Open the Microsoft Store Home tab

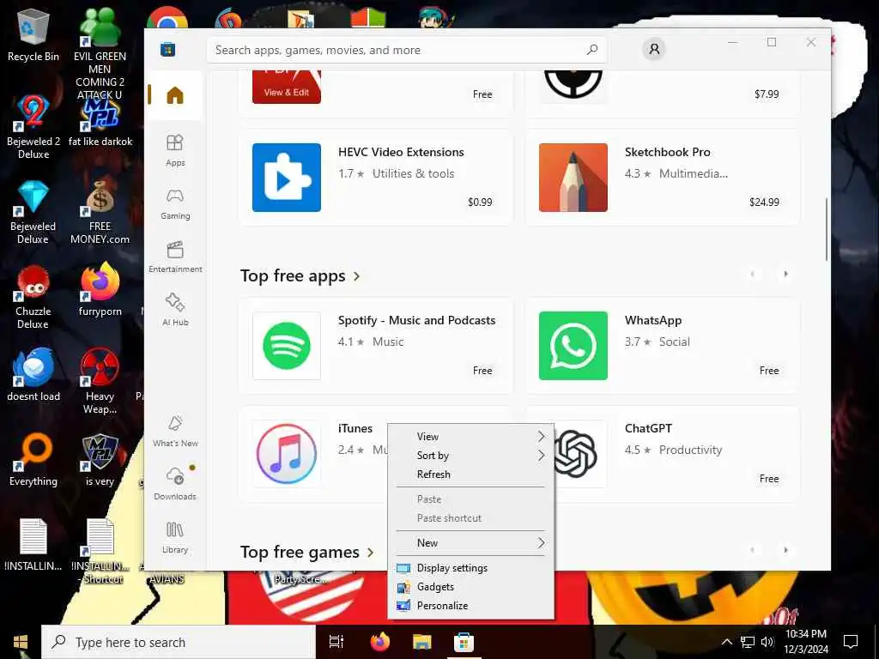175,95
